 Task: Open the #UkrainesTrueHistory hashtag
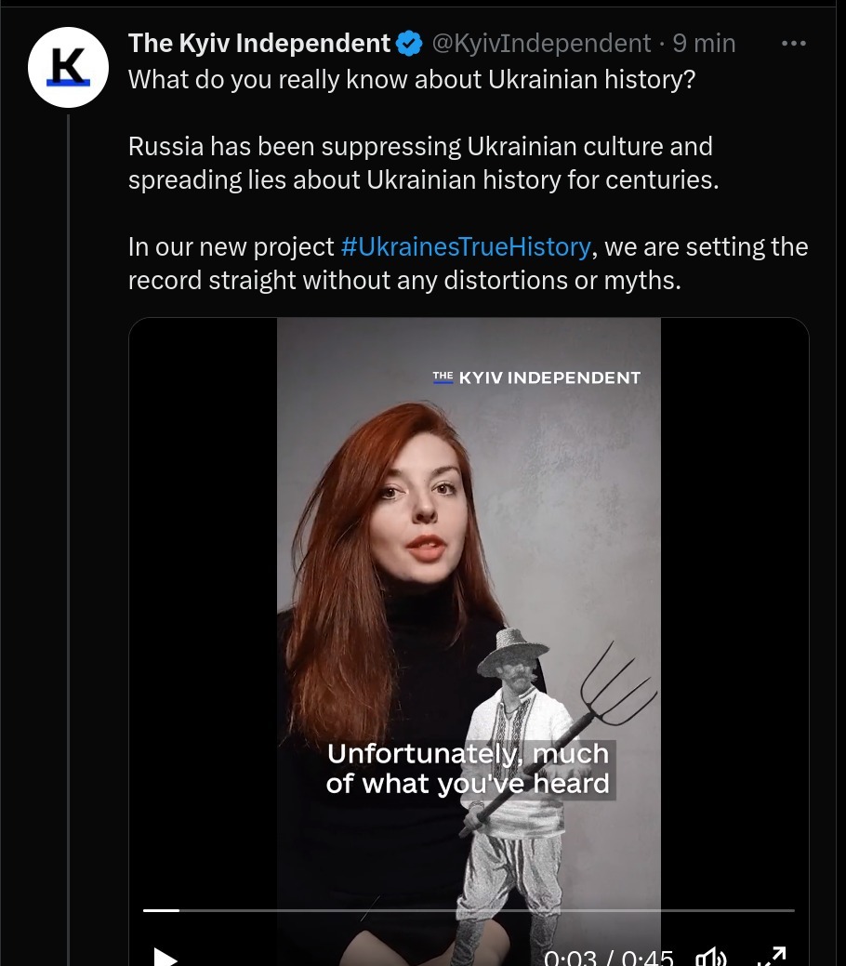(465, 247)
